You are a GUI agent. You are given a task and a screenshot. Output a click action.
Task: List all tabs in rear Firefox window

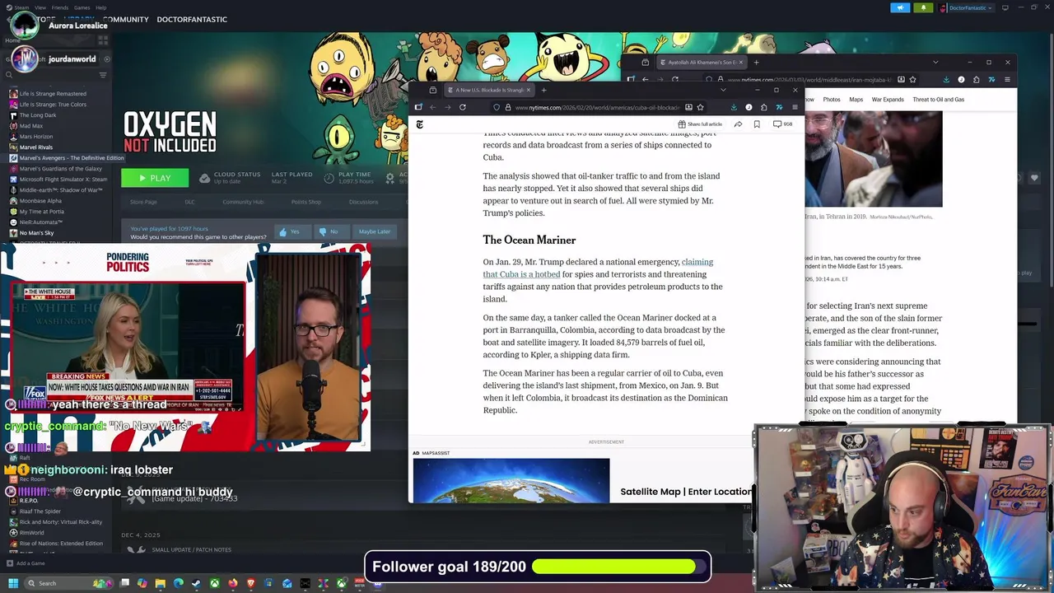click(935, 62)
